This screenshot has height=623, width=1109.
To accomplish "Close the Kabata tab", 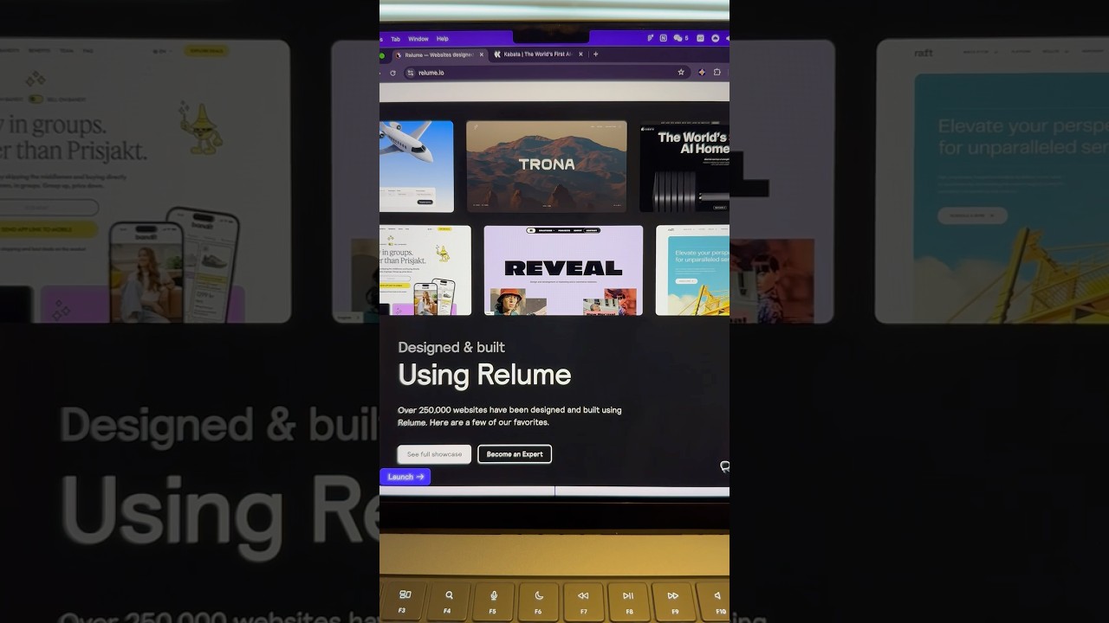I will point(580,55).
